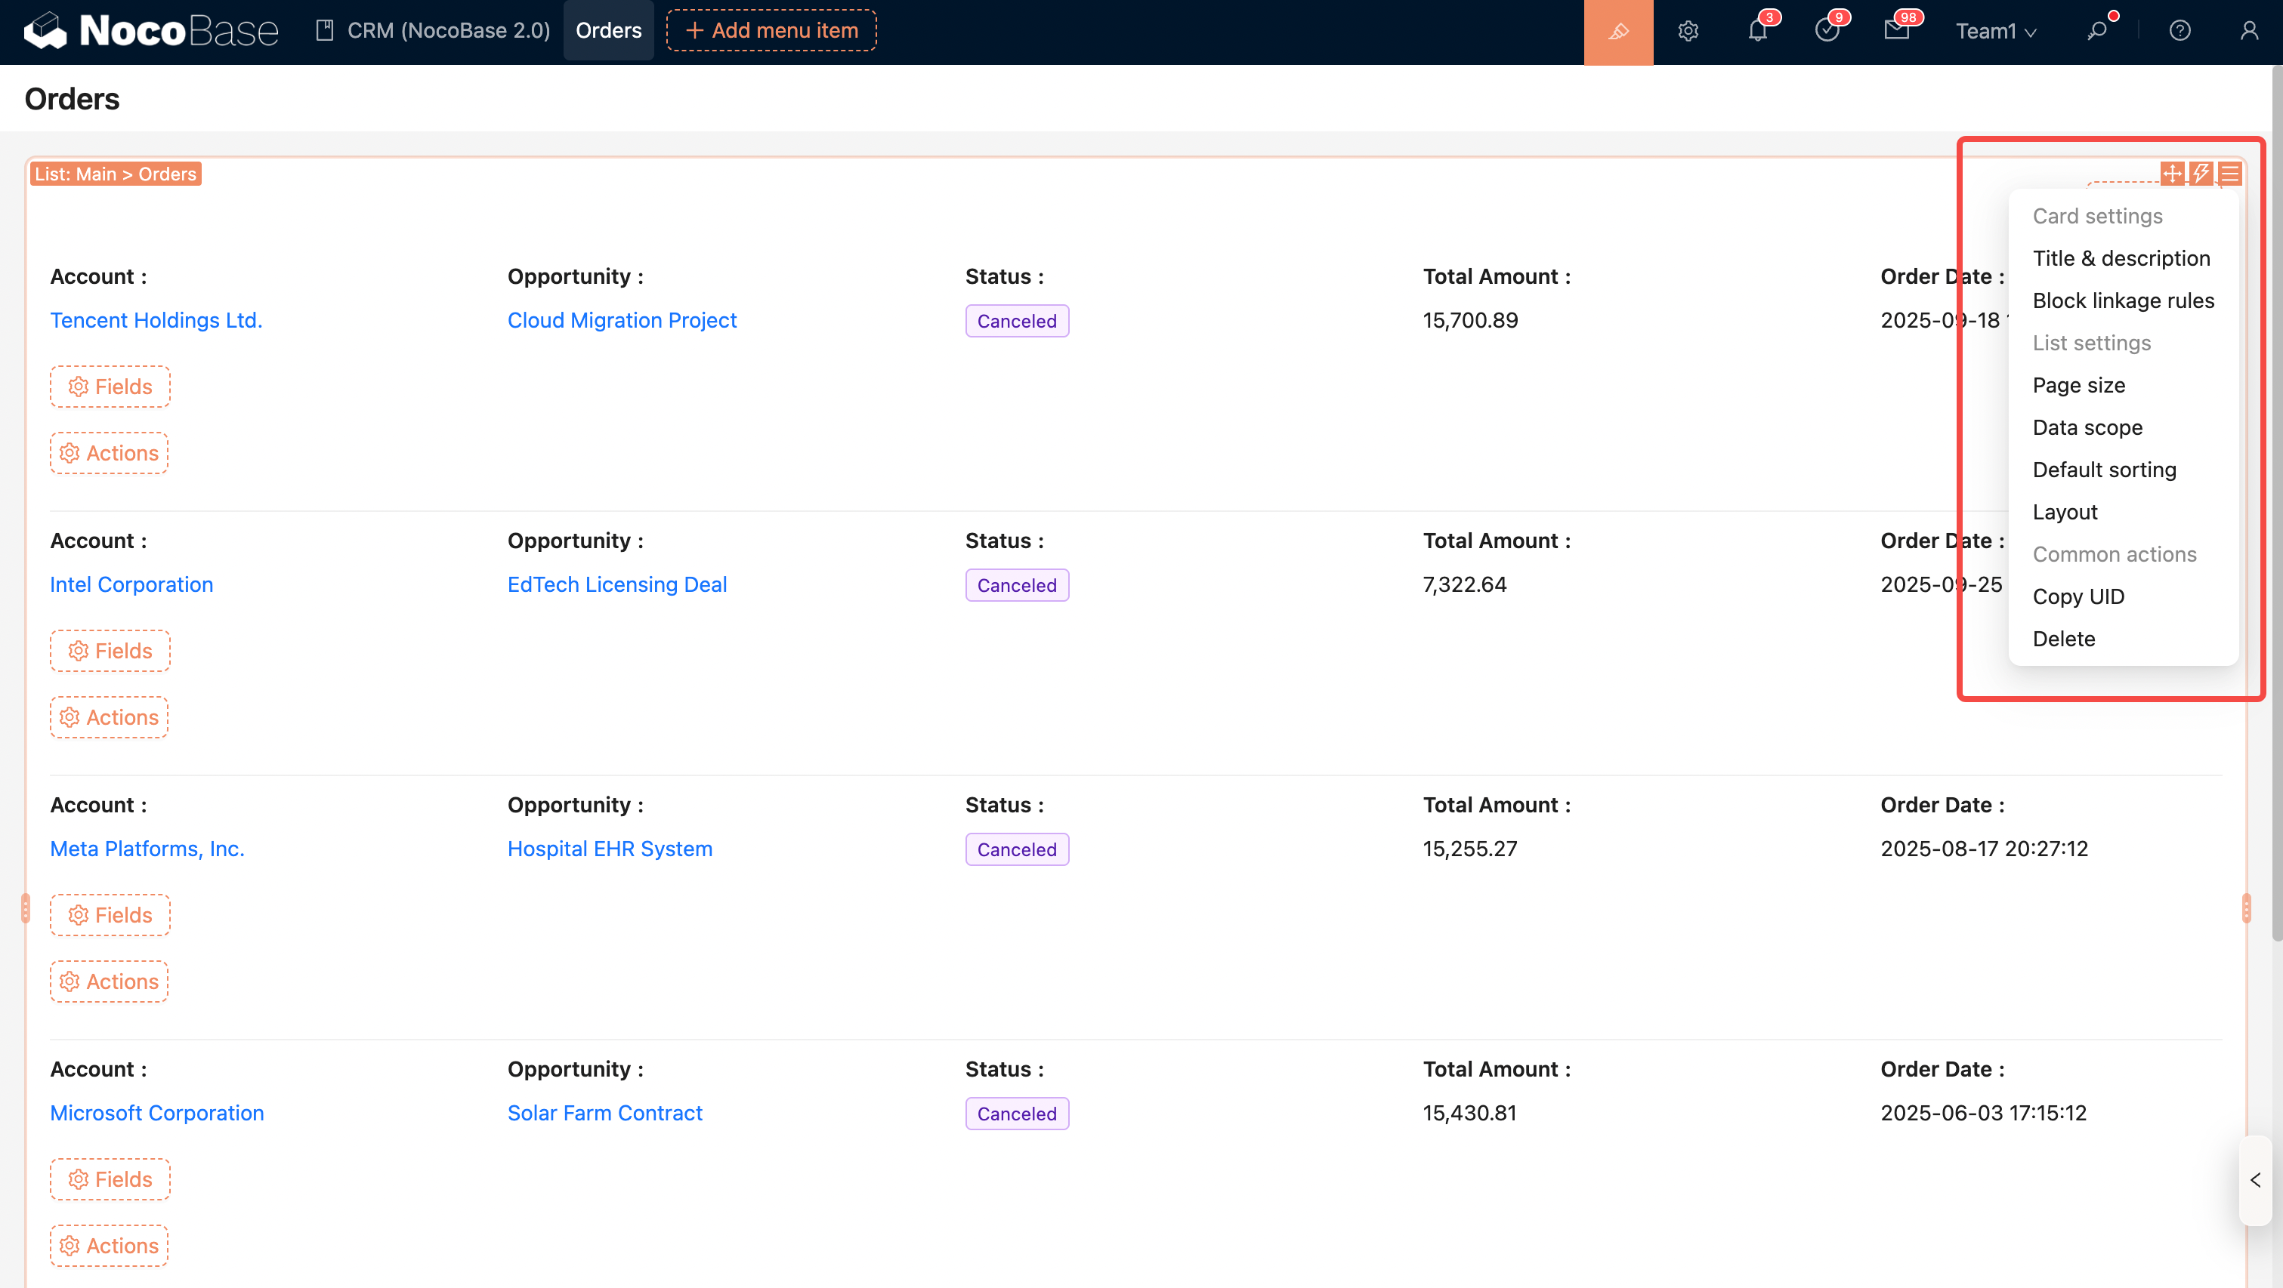
Task: Open the settings gear in top bar
Action: coord(1688,32)
